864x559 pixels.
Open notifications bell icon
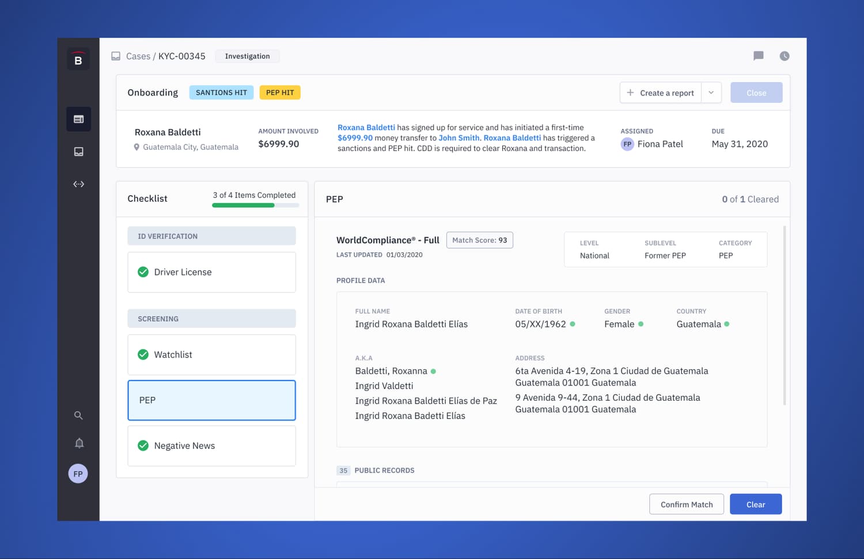point(79,443)
